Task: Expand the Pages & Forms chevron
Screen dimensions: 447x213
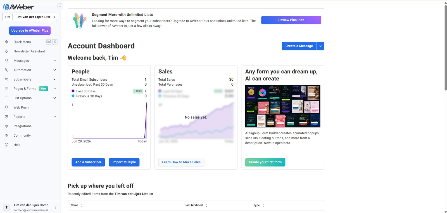Action: point(54,89)
